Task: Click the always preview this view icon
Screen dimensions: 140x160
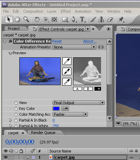Action: click(x=118, y=123)
